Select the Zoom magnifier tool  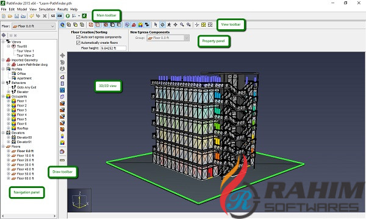pyautogui.click(x=182, y=25)
